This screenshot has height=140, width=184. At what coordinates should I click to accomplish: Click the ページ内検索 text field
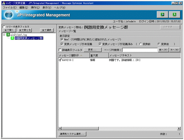pos(139,50)
